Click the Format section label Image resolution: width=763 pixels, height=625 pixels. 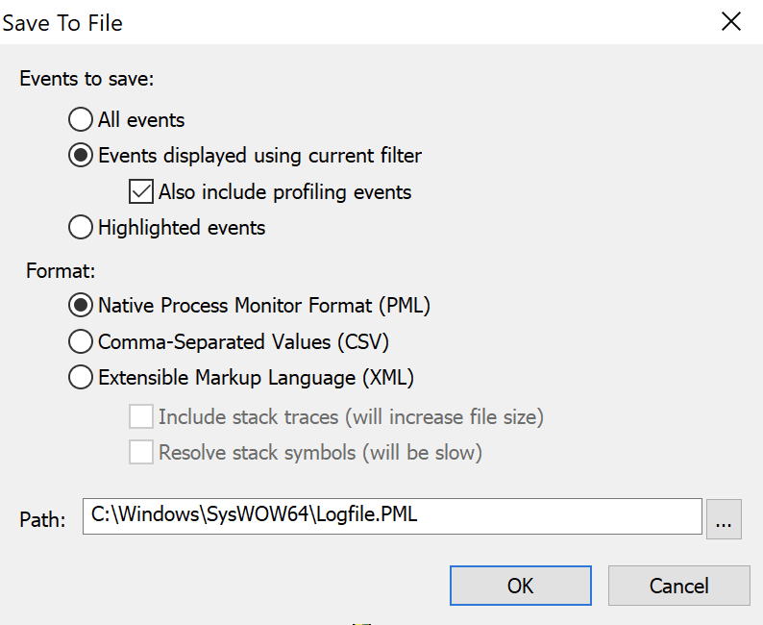pyautogui.click(x=61, y=271)
